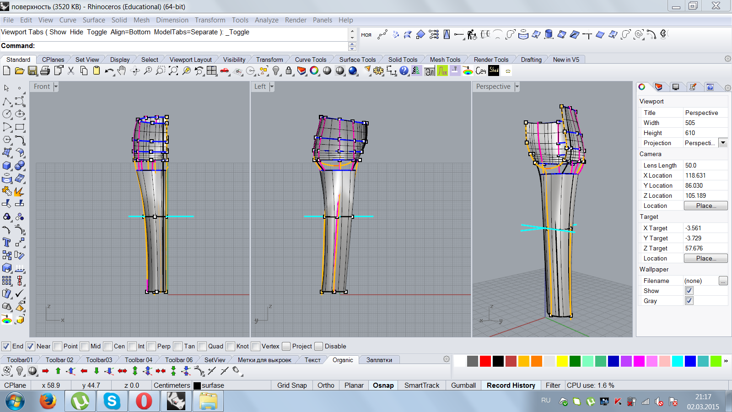Screen dimensions: 732x412
Task: Select the Circle tool in sidebar
Action: point(7,114)
